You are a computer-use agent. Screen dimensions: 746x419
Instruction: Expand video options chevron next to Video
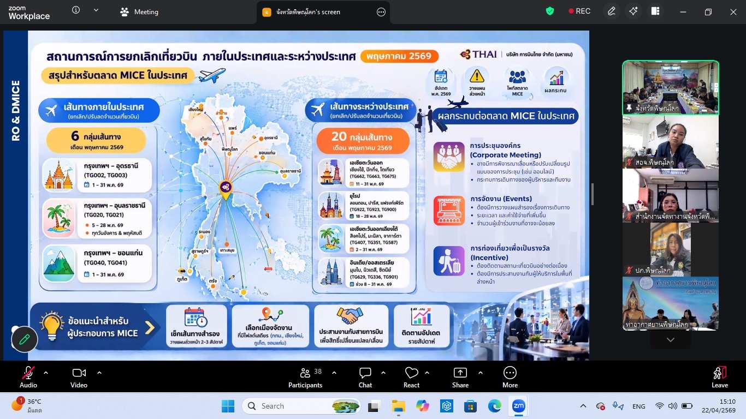(x=99, y=373)
